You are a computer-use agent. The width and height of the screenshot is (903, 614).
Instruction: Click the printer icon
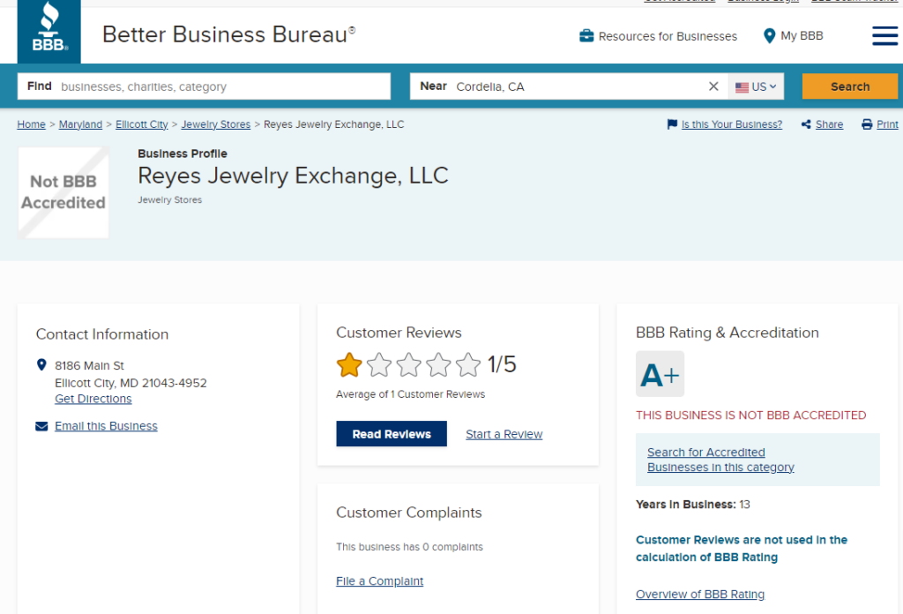click(867, 124)
